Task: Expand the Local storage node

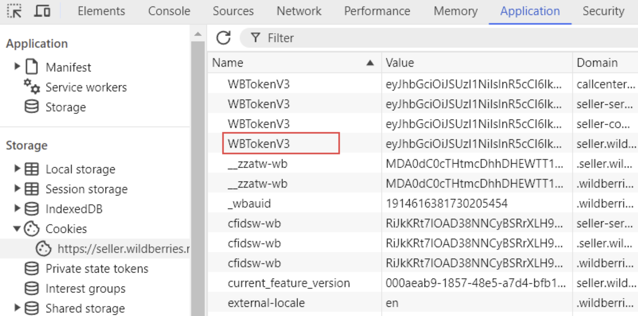Action: pos(17,168)
